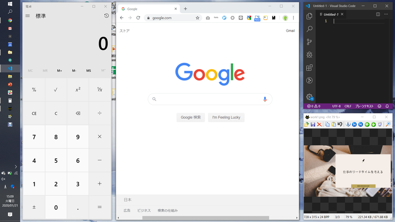
Task: Click the CE key in calculator
Action: 34,113
